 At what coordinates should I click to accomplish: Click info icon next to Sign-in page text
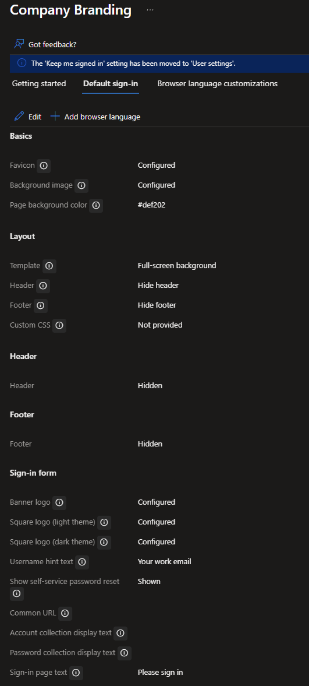tap(76, 673)
